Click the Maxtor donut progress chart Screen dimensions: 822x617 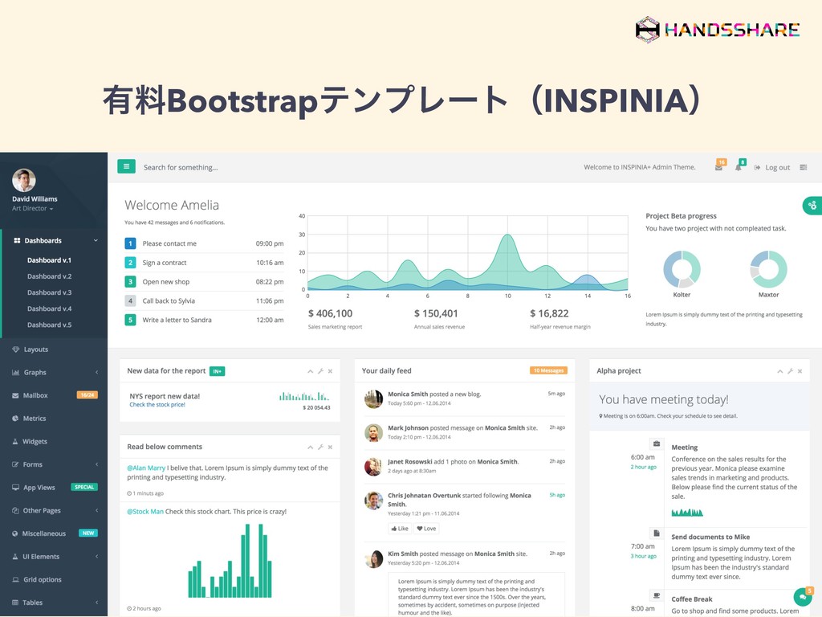pos(768,269)
